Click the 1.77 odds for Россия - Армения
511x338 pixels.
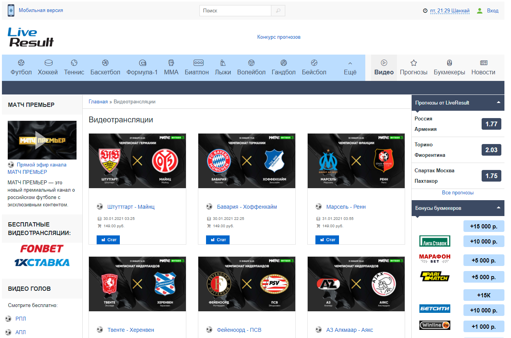click(491, 124)
